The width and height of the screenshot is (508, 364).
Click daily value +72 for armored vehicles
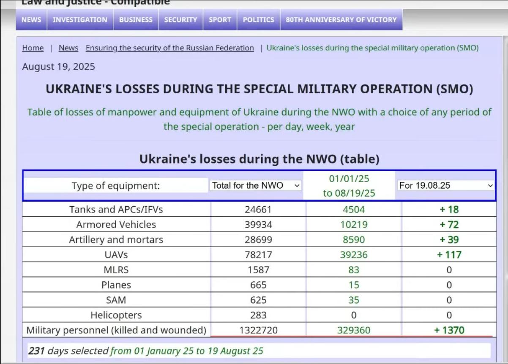[x=449, y=224]
